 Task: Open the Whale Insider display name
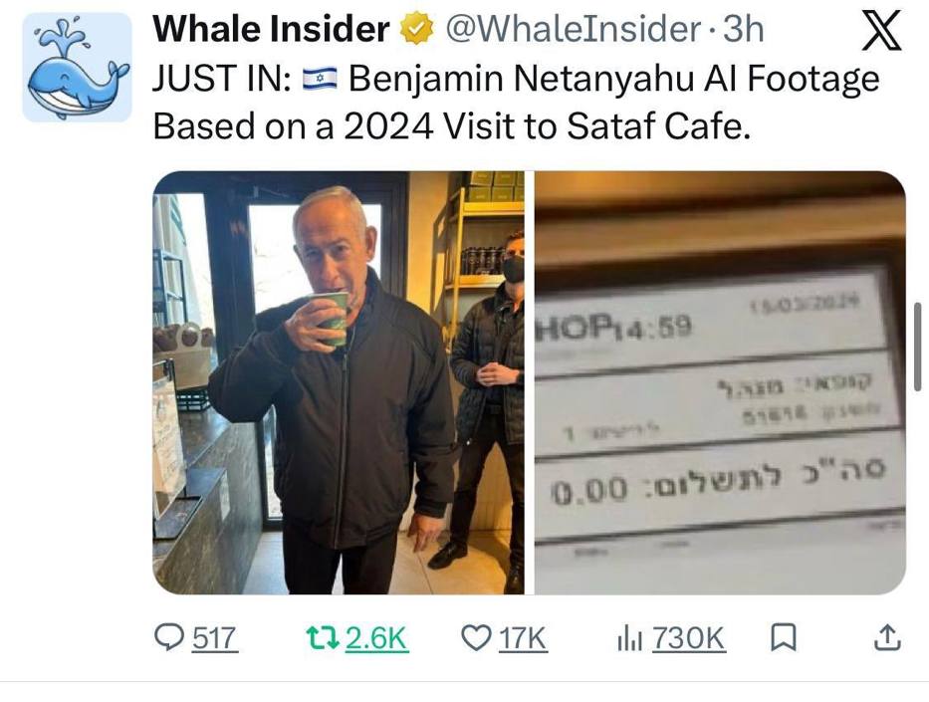click(272, 29)
